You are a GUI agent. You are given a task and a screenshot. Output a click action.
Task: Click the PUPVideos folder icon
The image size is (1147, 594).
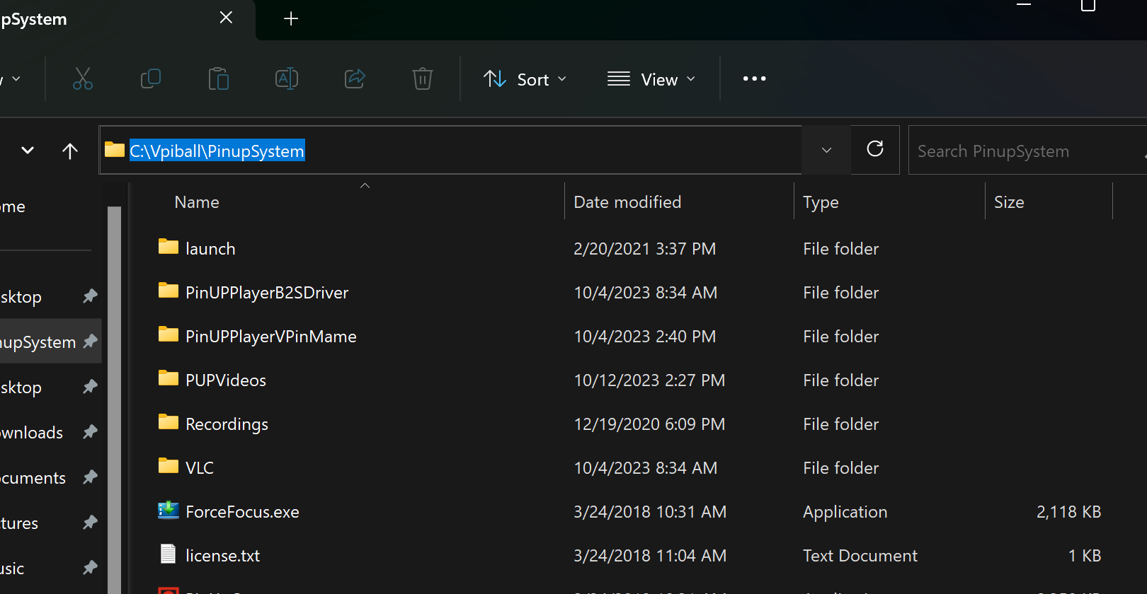[x=168, y=378]
